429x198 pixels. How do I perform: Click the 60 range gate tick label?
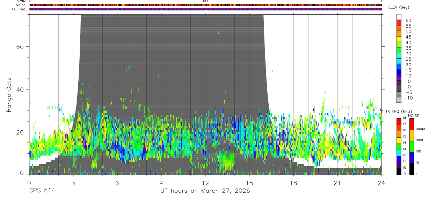[x=20, y=47]
